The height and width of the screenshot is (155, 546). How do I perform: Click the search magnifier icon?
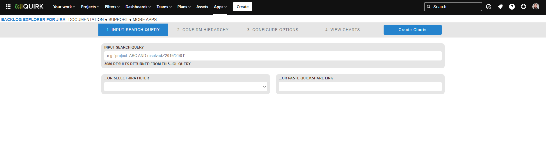click(429, 7)
